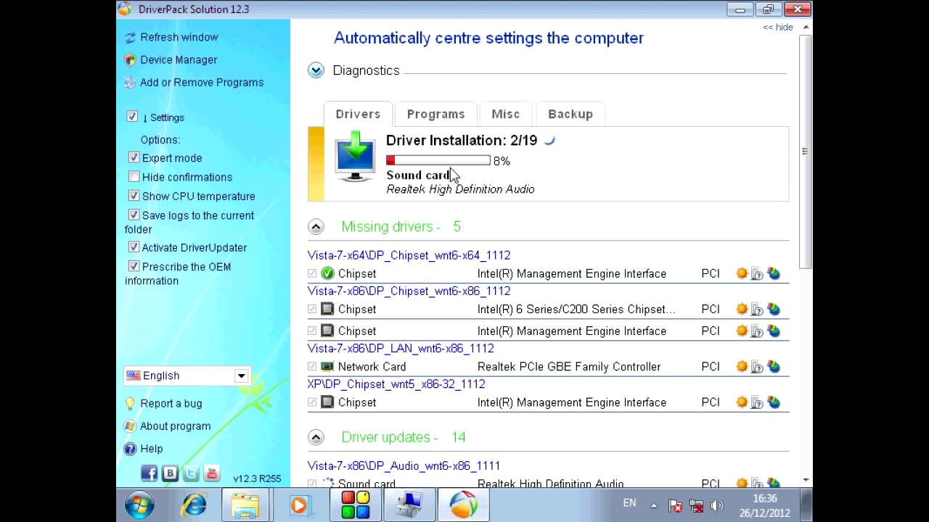Click the Device Manager shield icon

[x=130, y=60]
